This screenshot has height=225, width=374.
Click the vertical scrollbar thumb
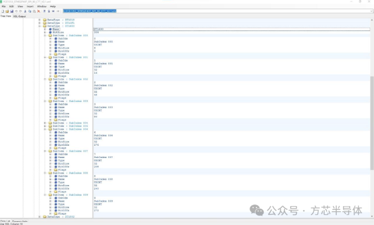pyautogui.click(x=372, y=123)
